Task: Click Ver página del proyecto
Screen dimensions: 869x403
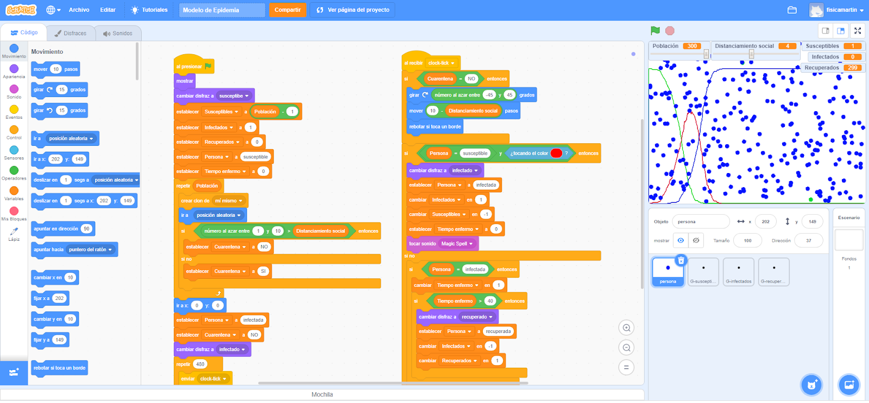Action: click(352, 10)
